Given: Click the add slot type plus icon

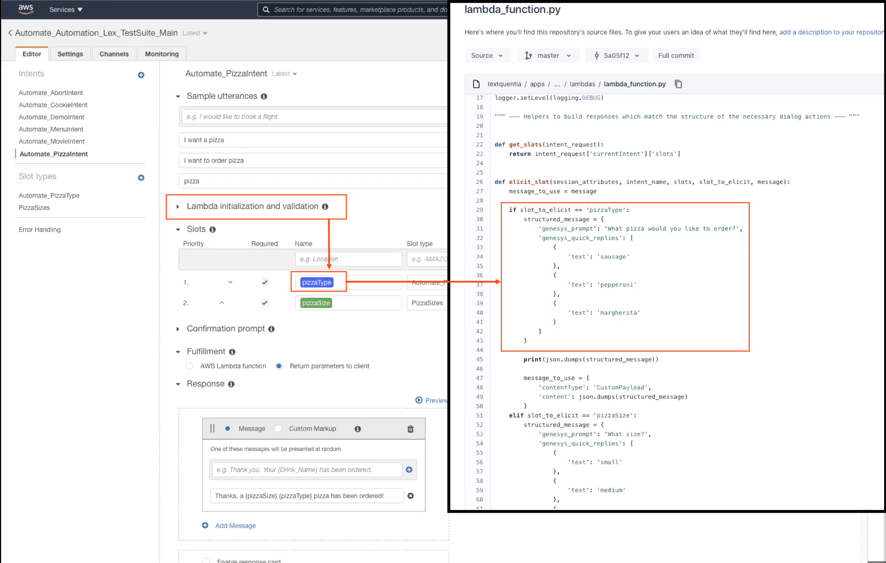Looking at the screenshot, I should pos(141,178).
